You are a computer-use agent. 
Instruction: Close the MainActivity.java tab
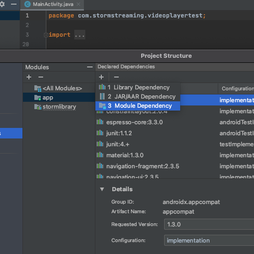tap(78, 4)
